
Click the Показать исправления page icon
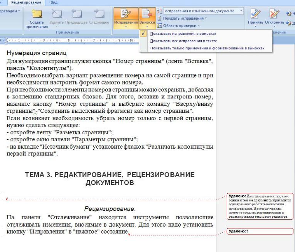[159, 18]
